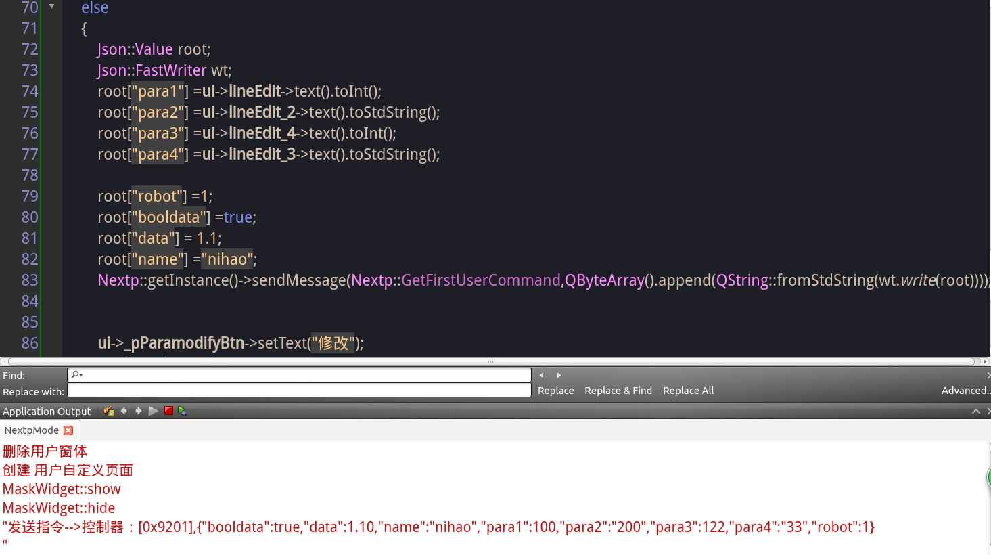This screenshot has height=555, width=991.
Task: Click the gray re-run application play icon
Action: tap(154, 411)
